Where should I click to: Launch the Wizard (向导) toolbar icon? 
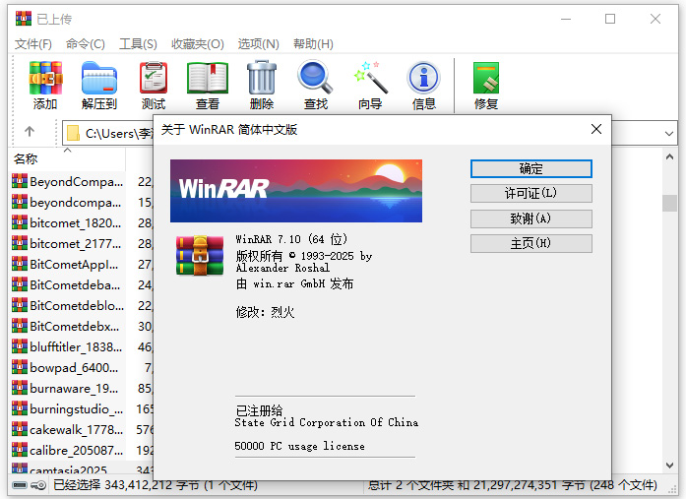[370, 85]
